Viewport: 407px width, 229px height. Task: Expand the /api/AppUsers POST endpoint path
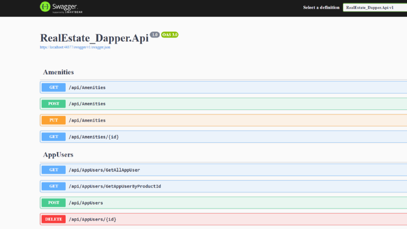(86, 203)
